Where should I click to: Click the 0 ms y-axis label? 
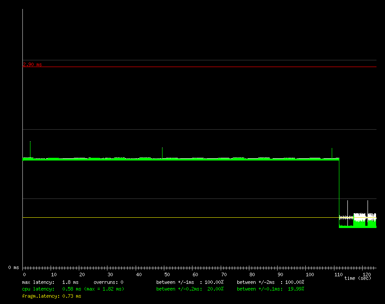pyautogui.click(x=13, y=267)
